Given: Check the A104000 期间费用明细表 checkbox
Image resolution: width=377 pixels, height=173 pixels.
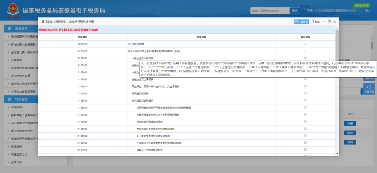Looking at the screenshot, I should point(305,93).
